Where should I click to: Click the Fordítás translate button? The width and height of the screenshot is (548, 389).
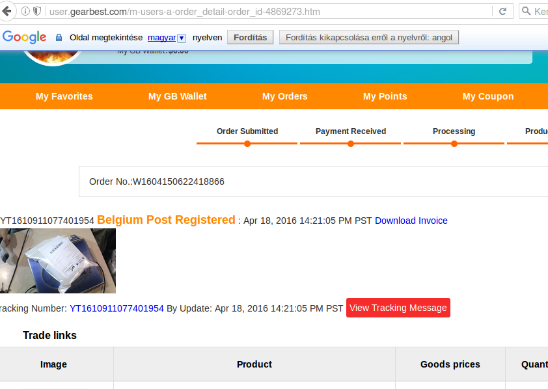(x=250, y=37)
